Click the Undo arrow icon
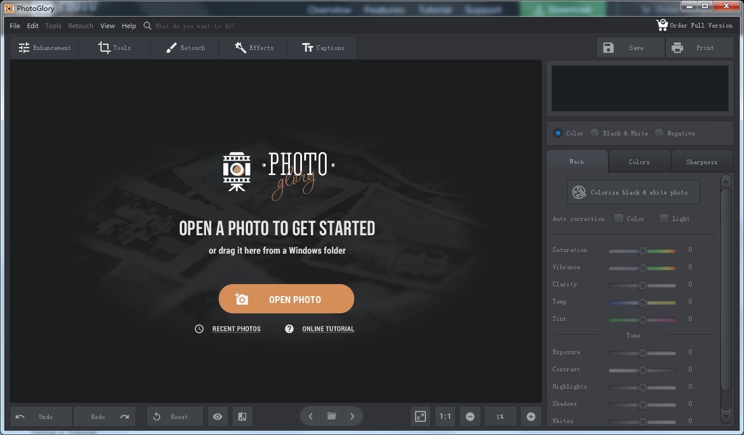The width and height of the screenshot is (744, 435). tap(21, 417)
